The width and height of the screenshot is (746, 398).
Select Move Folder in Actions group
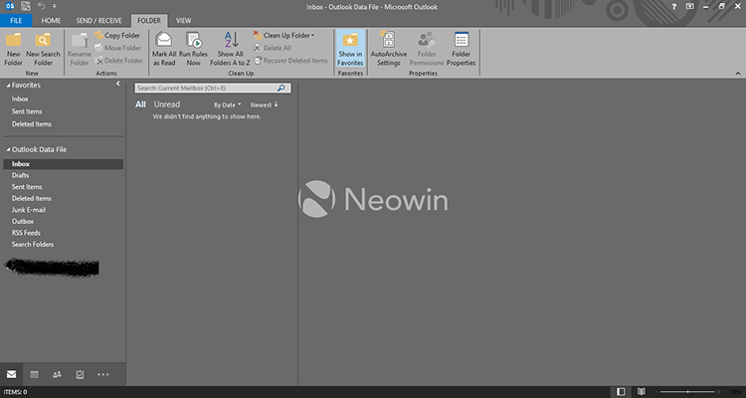pyautogui.click(x=117, y=48)
